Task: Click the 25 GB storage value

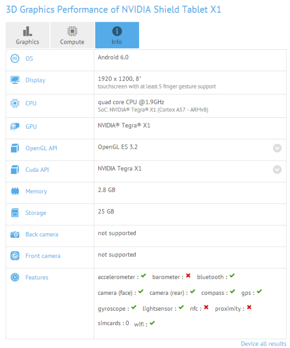Action: [106, 211]
